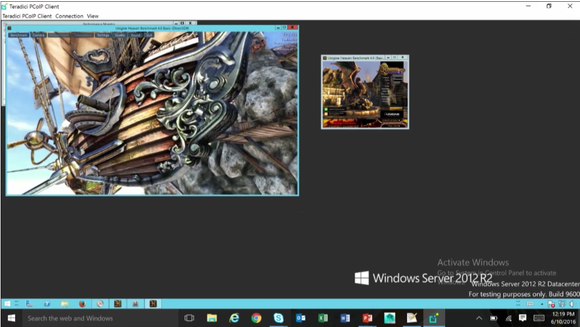Image resolution: width=580 pixels, height=327 pixels.
Task: Open Excel from the local taskbar
Action: point(323,318)
